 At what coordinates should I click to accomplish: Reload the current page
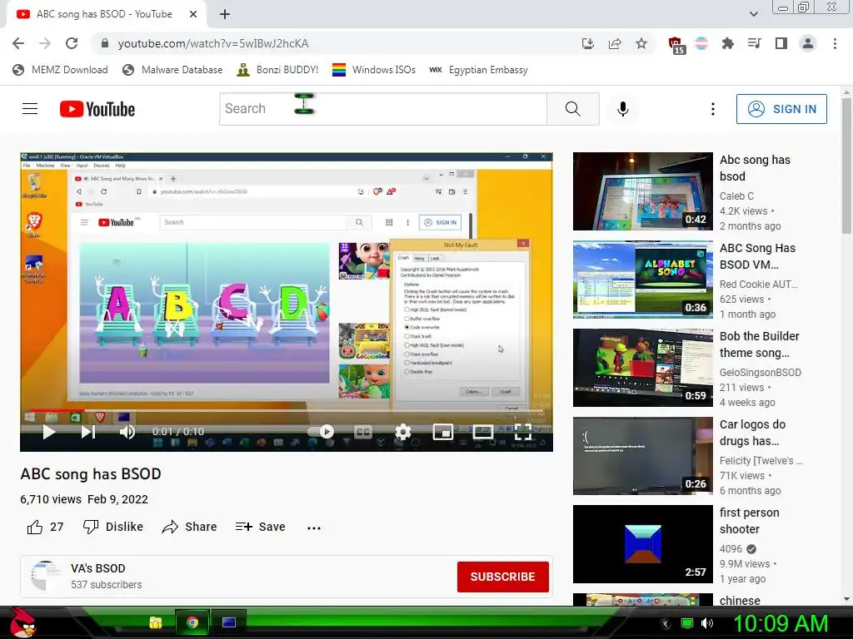(72, 43)
